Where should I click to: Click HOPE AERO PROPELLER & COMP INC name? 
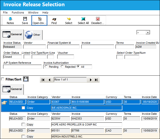pyautogui.click(x=87, y=124)
